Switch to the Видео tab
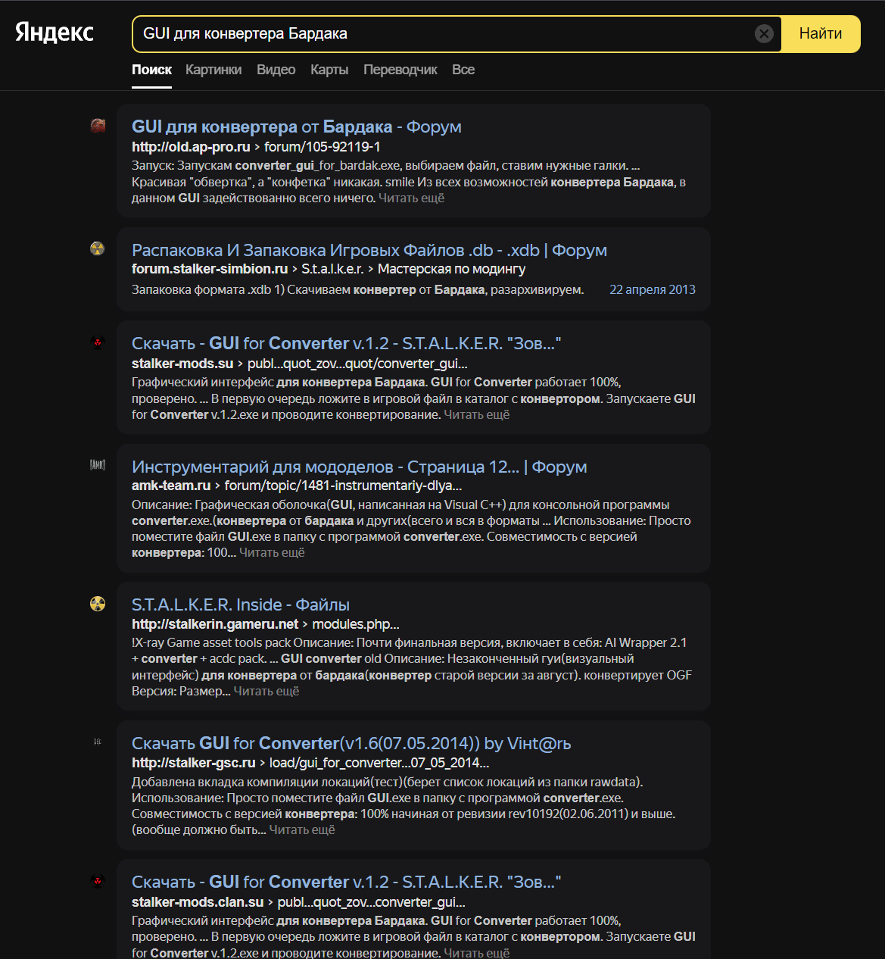The width and height of the screenshot is (885, 959). (276, 70)
